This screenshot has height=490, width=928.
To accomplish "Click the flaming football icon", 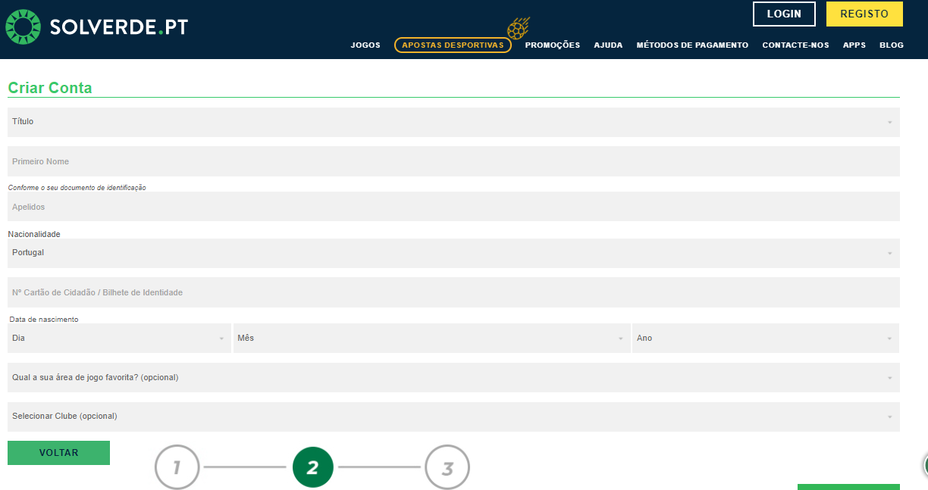I will coord(519,28).
